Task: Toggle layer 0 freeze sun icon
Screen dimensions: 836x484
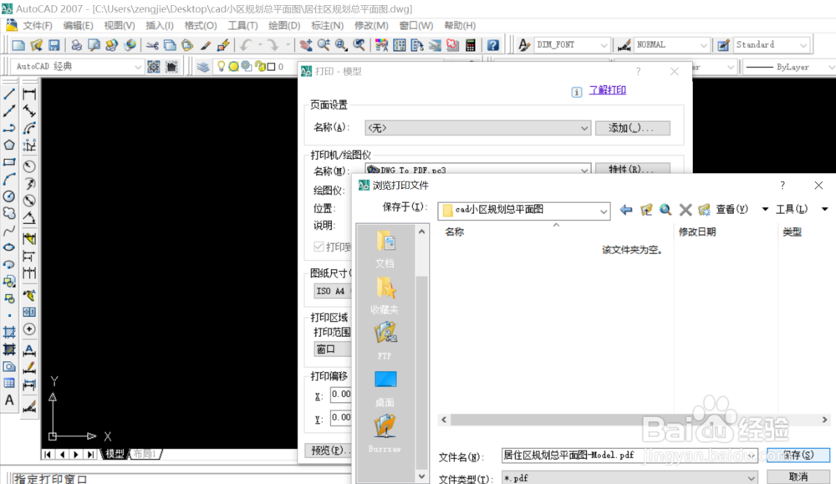Action: 233,67
